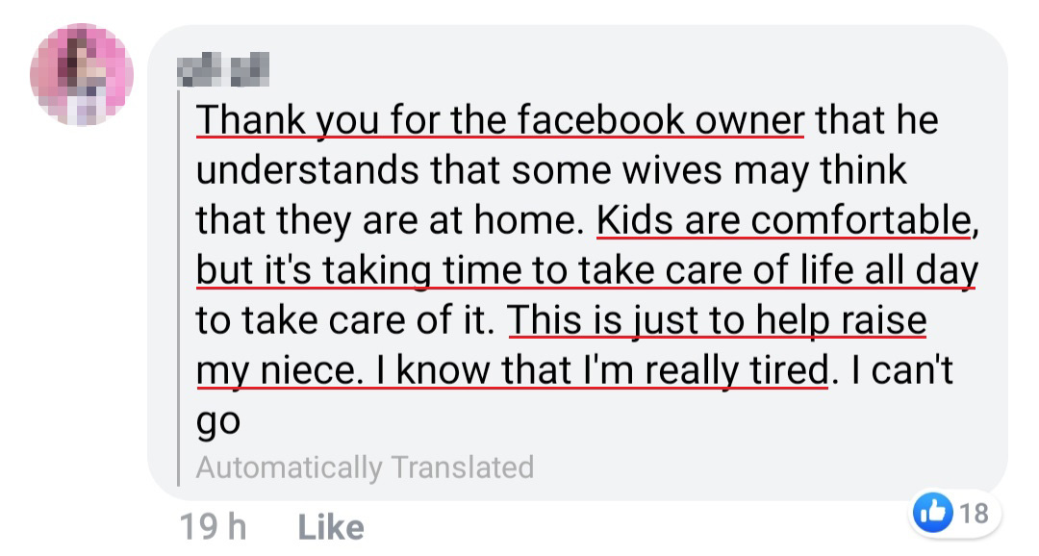Click the text "to take care of it."
1039x556 pixels.
pos(345,320)
